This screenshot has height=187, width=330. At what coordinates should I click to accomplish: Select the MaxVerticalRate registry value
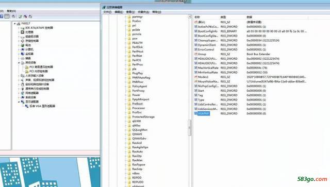[x=208, y=67]
